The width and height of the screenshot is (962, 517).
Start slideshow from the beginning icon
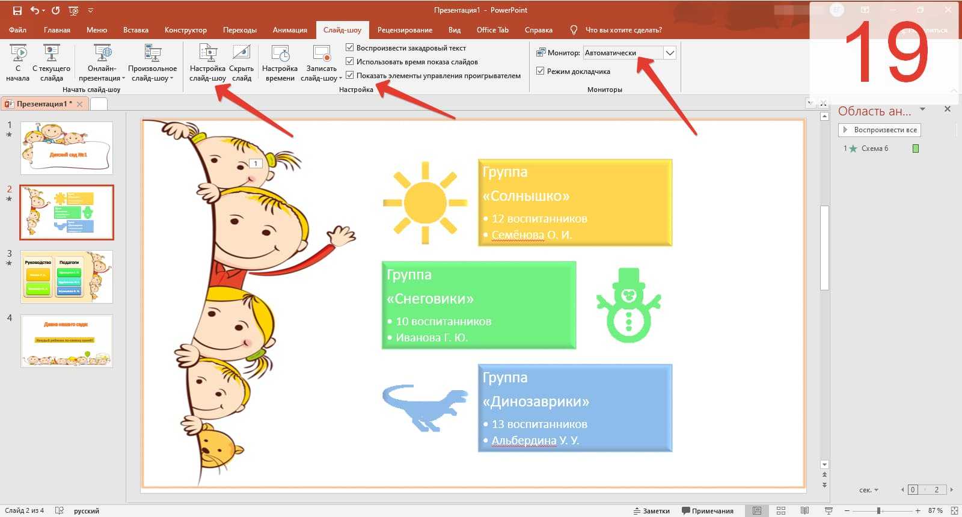tap(18, 54)
